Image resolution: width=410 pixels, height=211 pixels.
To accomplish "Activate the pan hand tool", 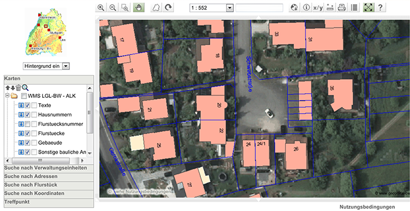I will (x=139, y=8).
